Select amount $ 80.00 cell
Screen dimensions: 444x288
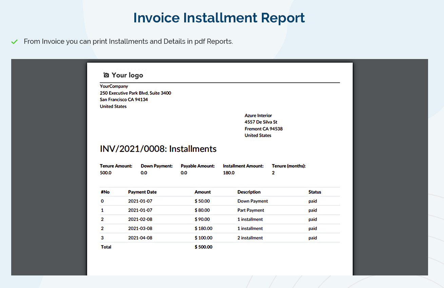point(202,210)
